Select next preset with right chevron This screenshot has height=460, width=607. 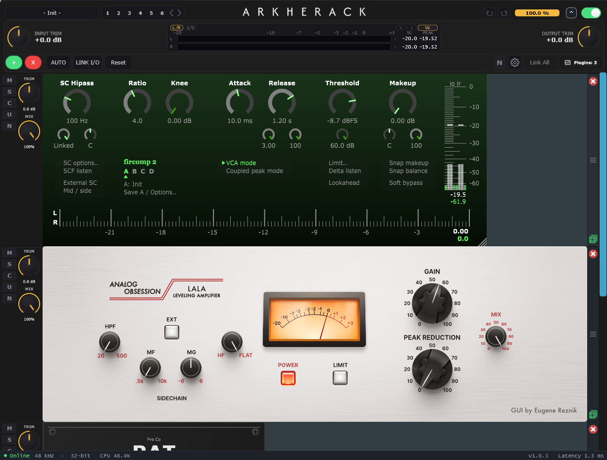[179, 13]
